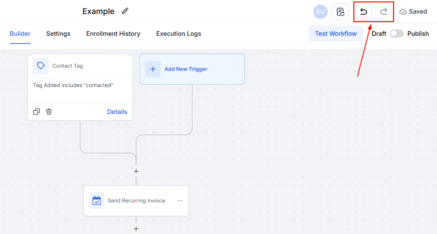Open the Send Recurring Invoice ellipsis menu

(180, 201)
